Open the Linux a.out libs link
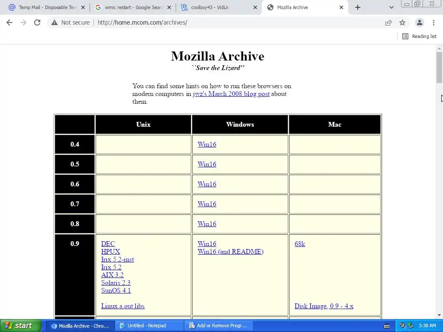 123,306
